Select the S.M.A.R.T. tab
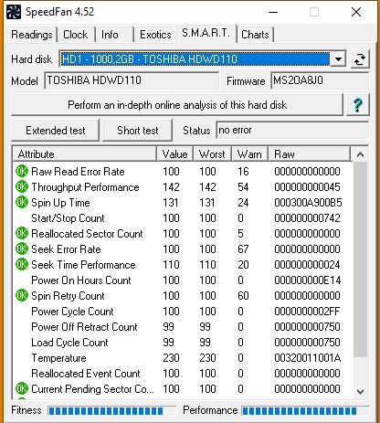Screen dimensions: 380x423 206,33
